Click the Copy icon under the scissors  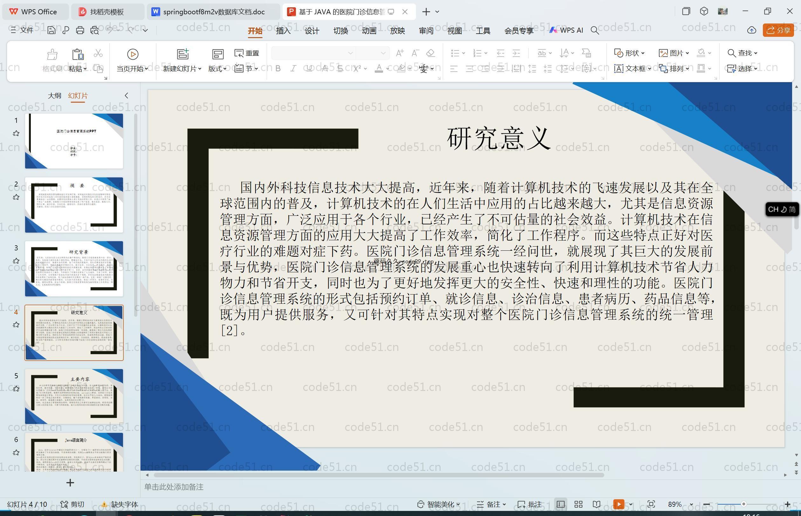tap(98, 69)
